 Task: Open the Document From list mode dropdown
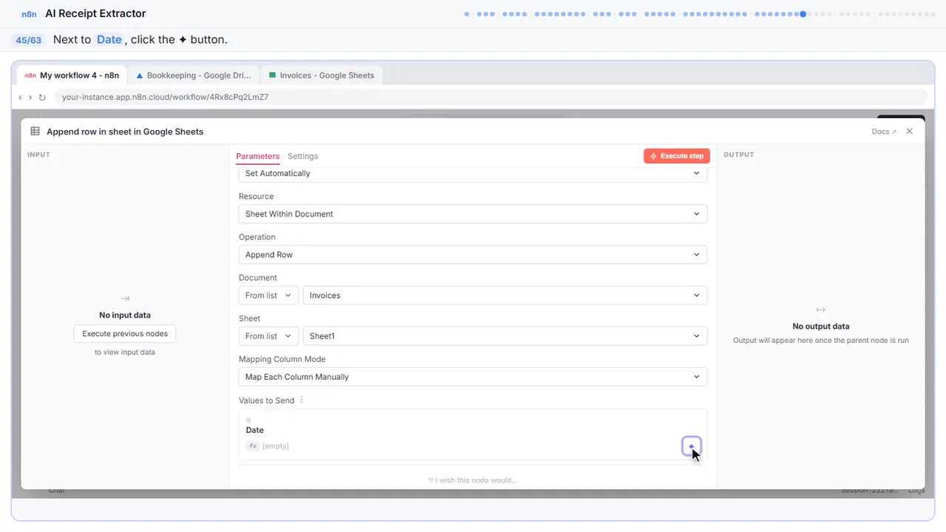269,296
